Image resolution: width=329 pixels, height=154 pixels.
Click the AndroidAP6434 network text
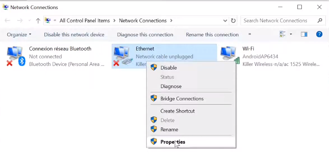click(260, 56)
